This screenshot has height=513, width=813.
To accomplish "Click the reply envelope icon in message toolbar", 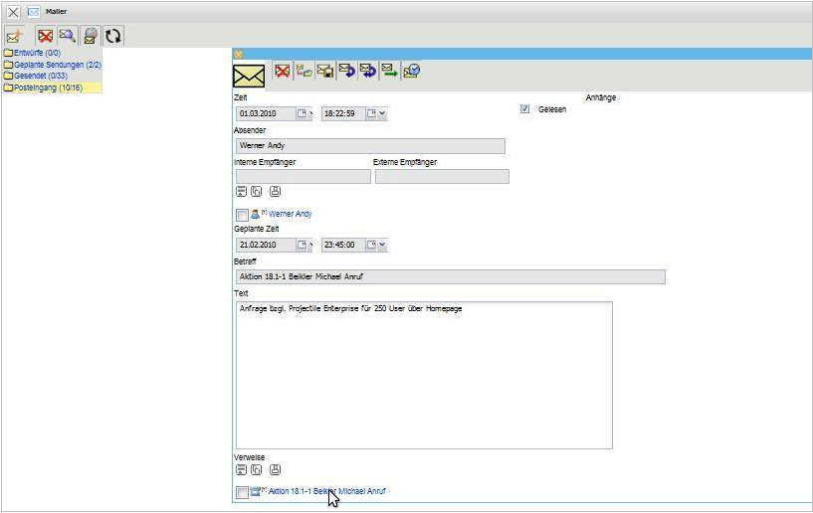I will (x=346, y=71).
